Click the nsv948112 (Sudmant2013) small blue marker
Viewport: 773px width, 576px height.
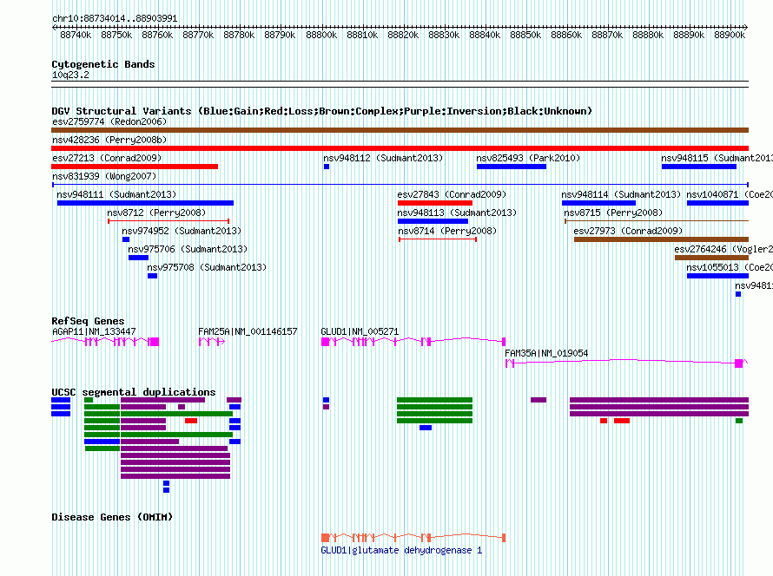pos(327,167)
